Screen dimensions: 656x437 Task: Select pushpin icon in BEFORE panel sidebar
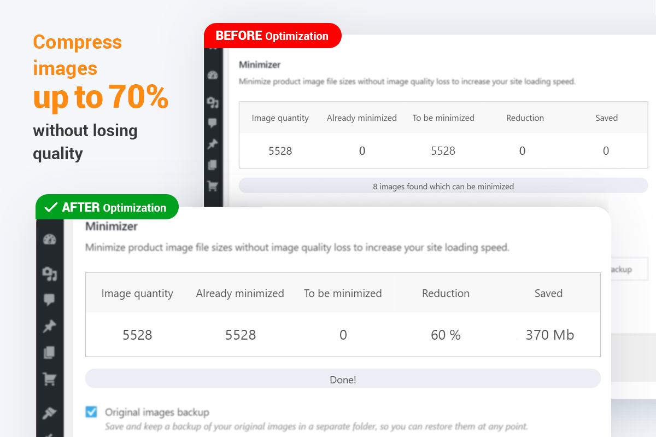point(213,144)
